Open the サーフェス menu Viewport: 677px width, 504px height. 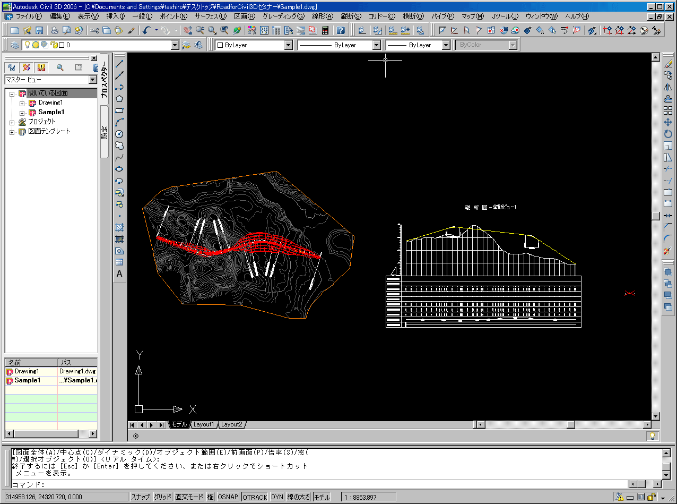(x=211, y=16)
